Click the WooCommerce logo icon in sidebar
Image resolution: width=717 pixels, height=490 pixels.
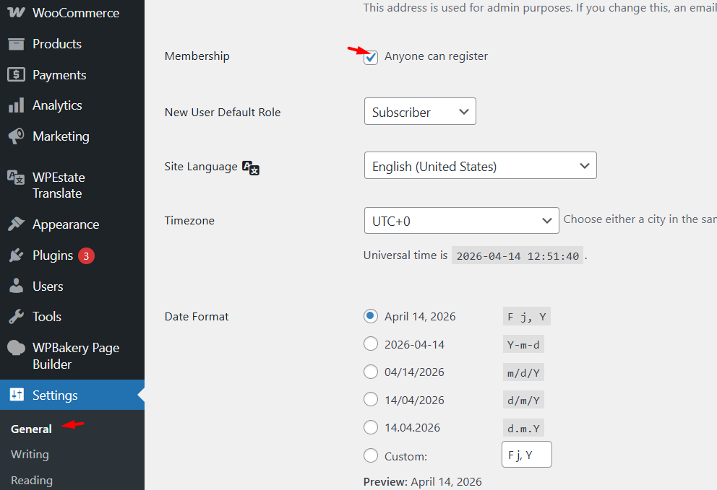pos(16,13)
